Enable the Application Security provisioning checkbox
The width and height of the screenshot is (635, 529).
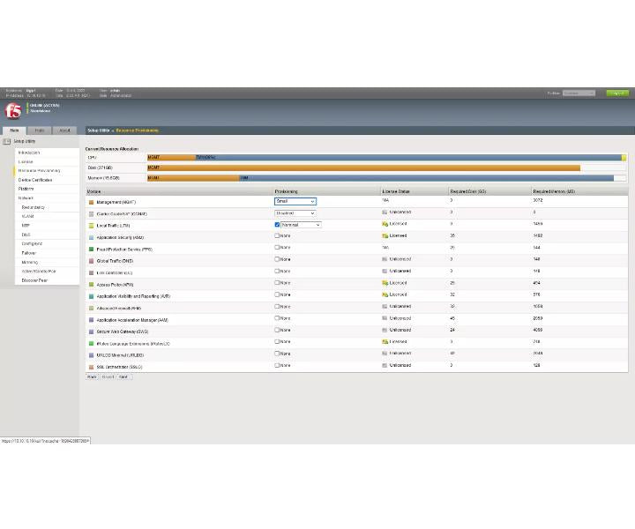pos(277,235)
